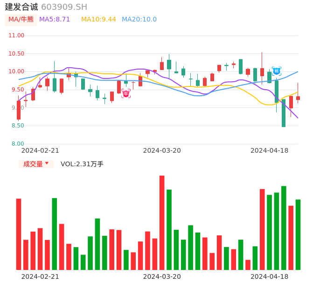Viewport: 320px width, 283px height.
Task: Click the MA10:9.44 legend label
Action: 98,20
